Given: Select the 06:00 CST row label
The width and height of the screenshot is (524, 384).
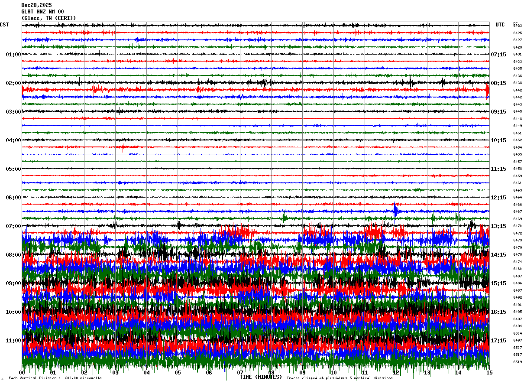Looking at the screenshot, I should 13,198.
